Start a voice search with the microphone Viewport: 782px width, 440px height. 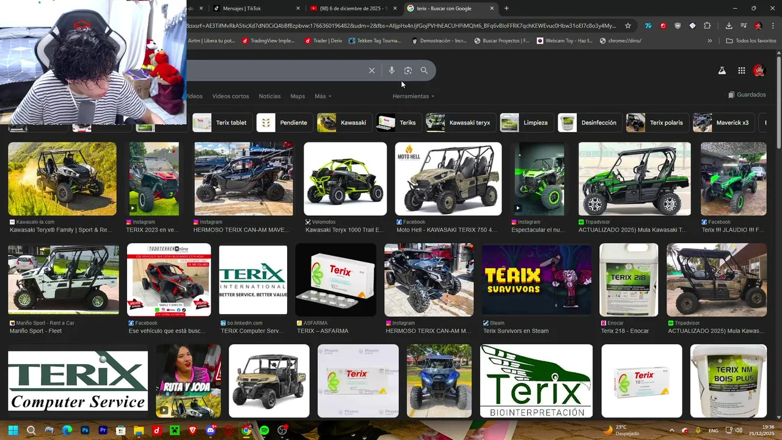(392, 70)
